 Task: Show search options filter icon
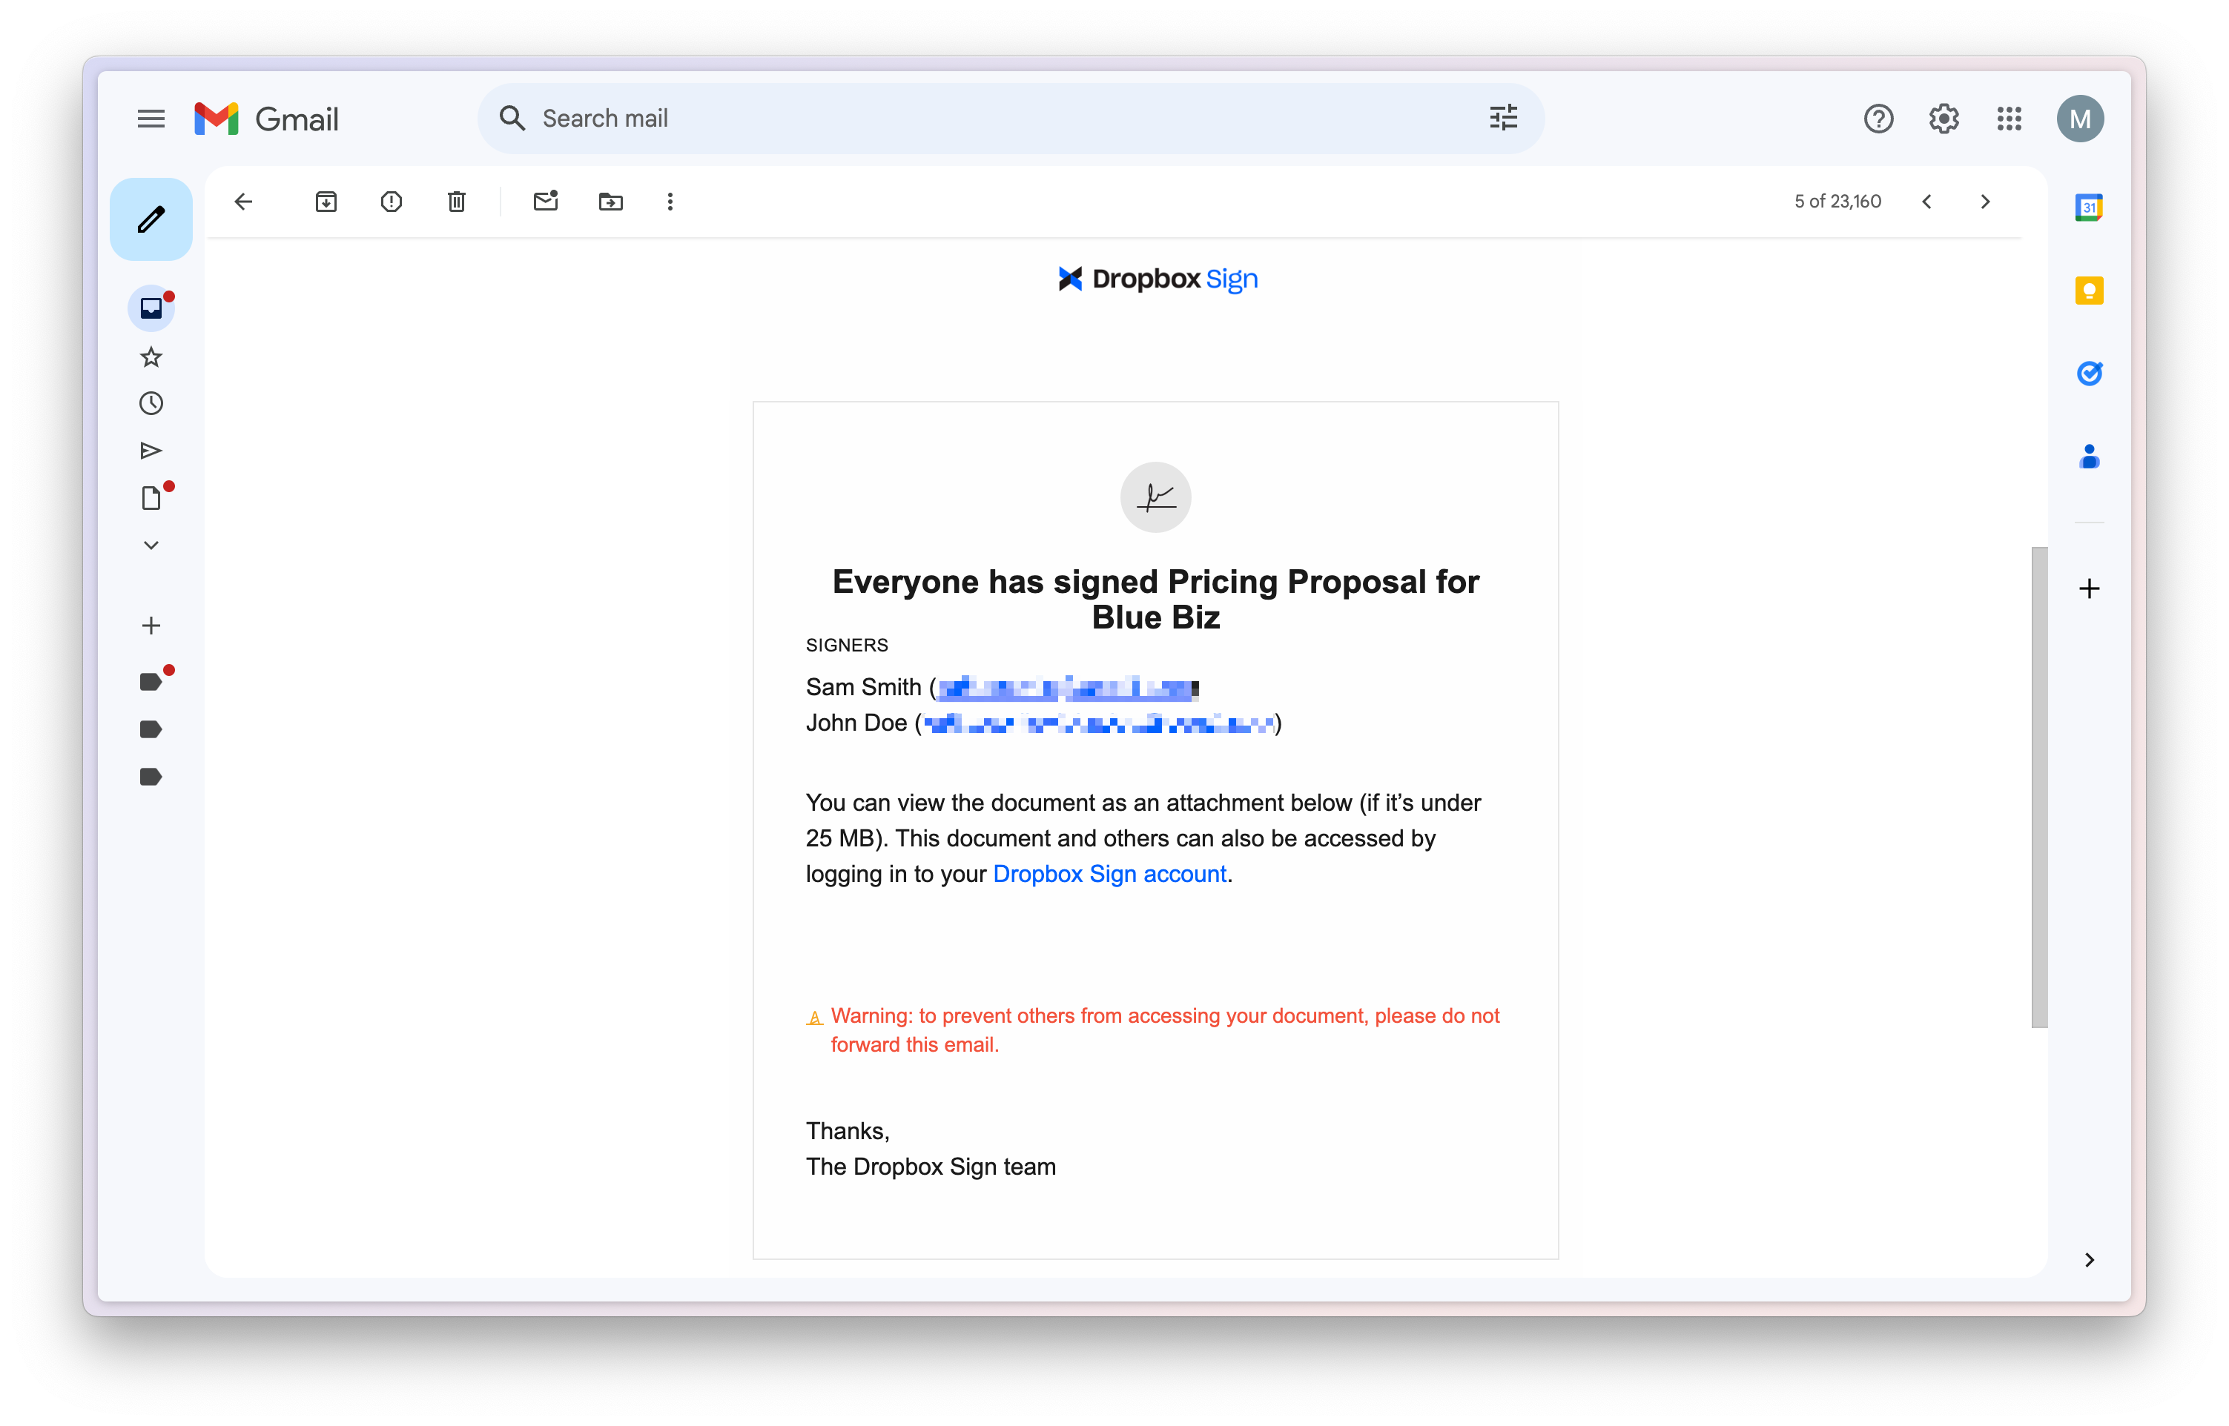pos(1502,119)
